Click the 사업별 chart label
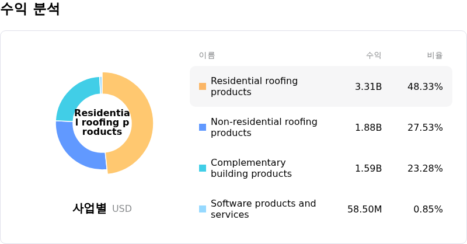The image size is (467, 244). pos(89,208)
